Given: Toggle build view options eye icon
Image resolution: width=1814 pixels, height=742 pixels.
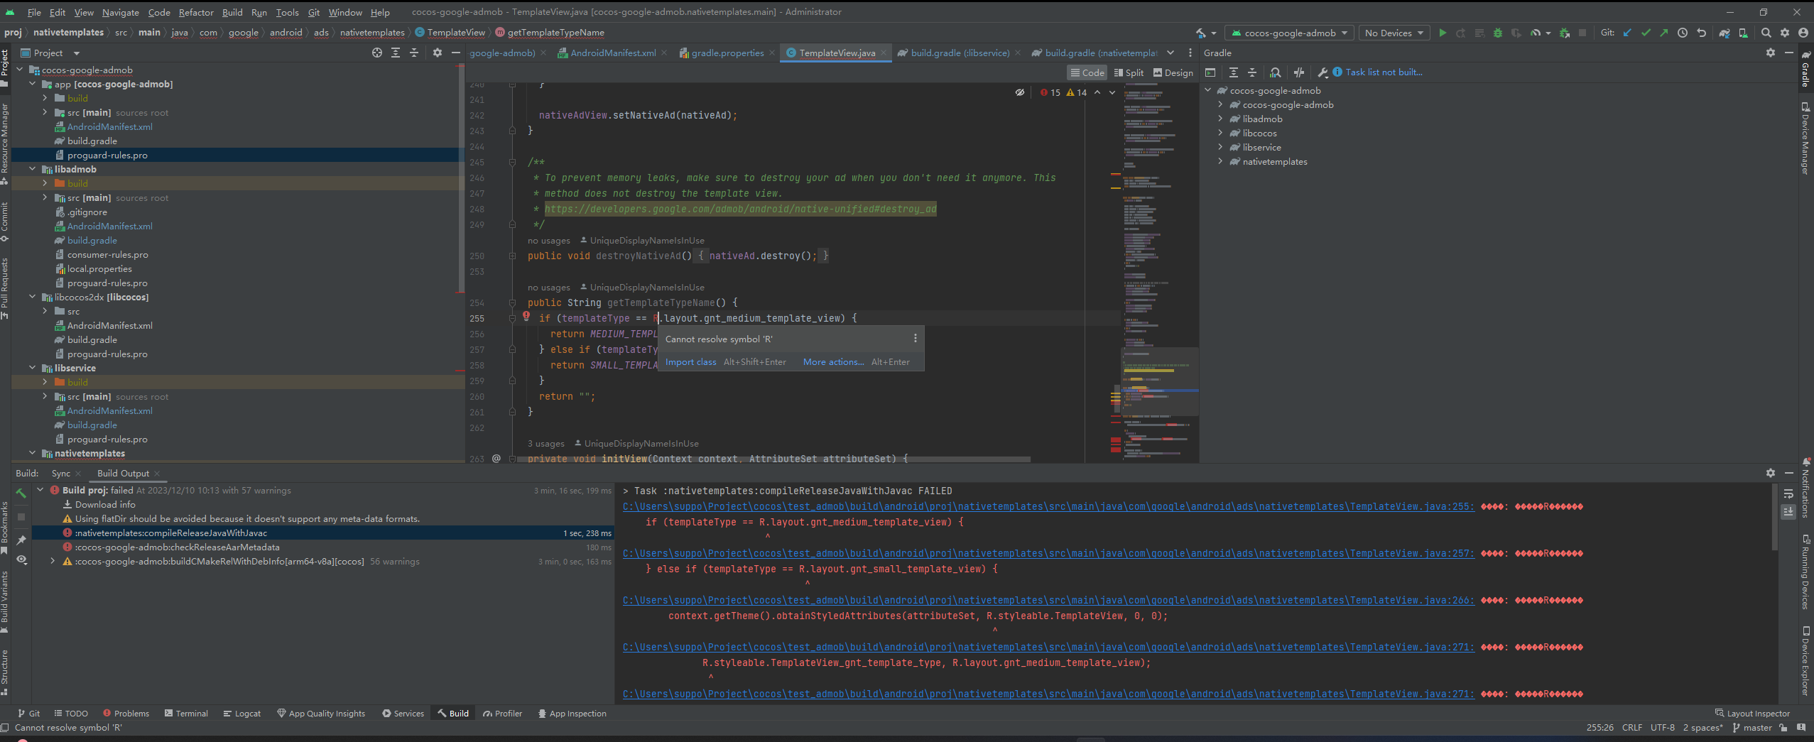Looking at the screenshot, I should click(x=21, y=560).
